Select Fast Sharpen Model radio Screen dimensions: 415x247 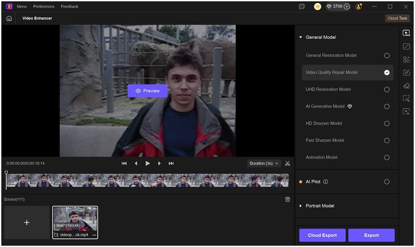(387, 140)
